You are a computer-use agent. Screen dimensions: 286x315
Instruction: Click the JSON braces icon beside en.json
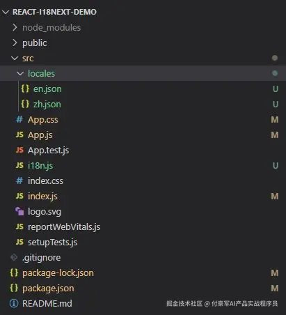[x=25, y=89]
